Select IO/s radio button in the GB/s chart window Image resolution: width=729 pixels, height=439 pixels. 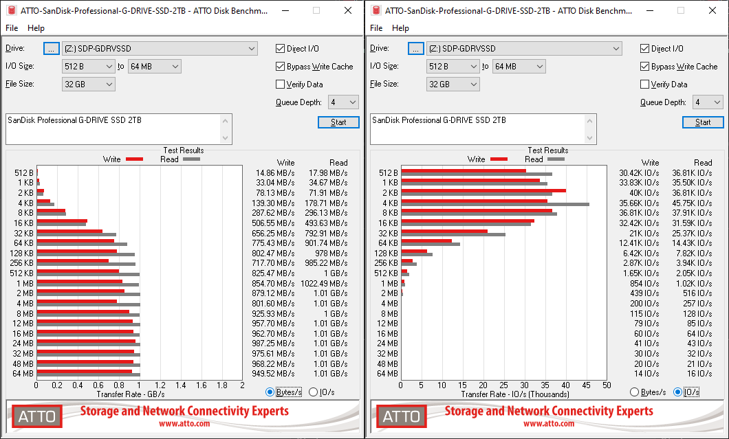tap(314, 392)
